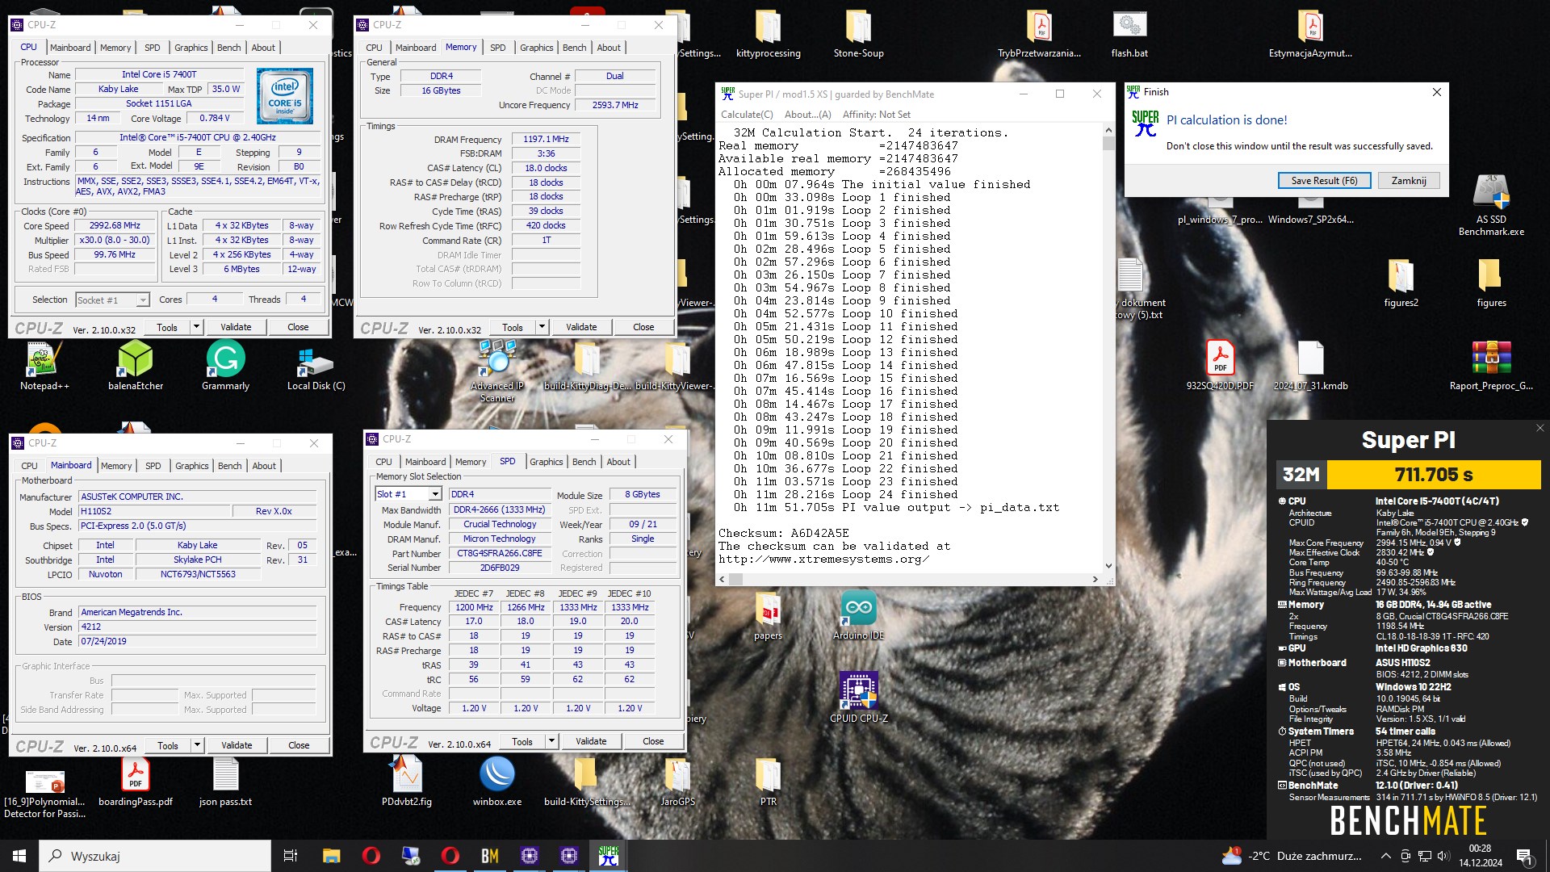
Task: Open Task View in taskbar
Action: (x=291, y=856)
